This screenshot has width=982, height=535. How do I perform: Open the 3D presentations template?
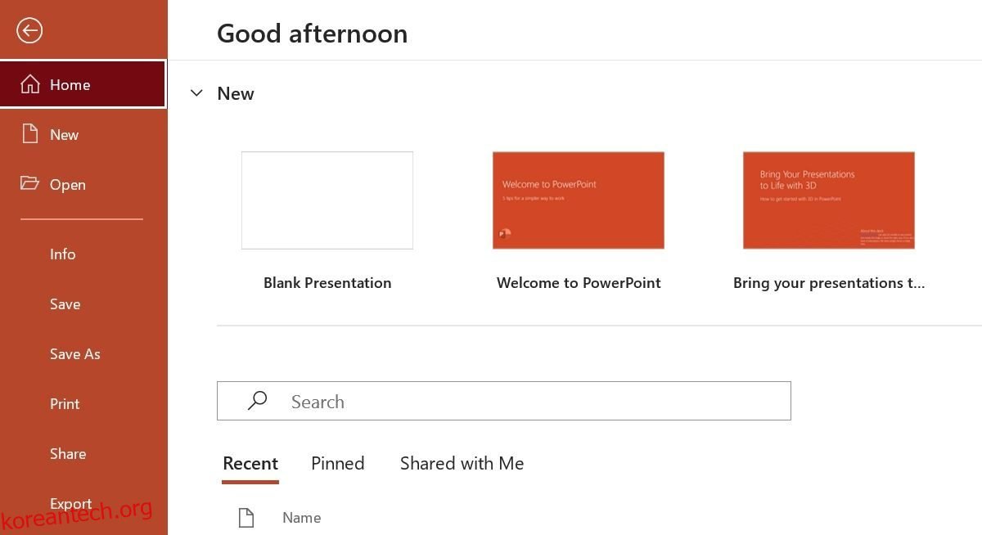pos(828,200)
